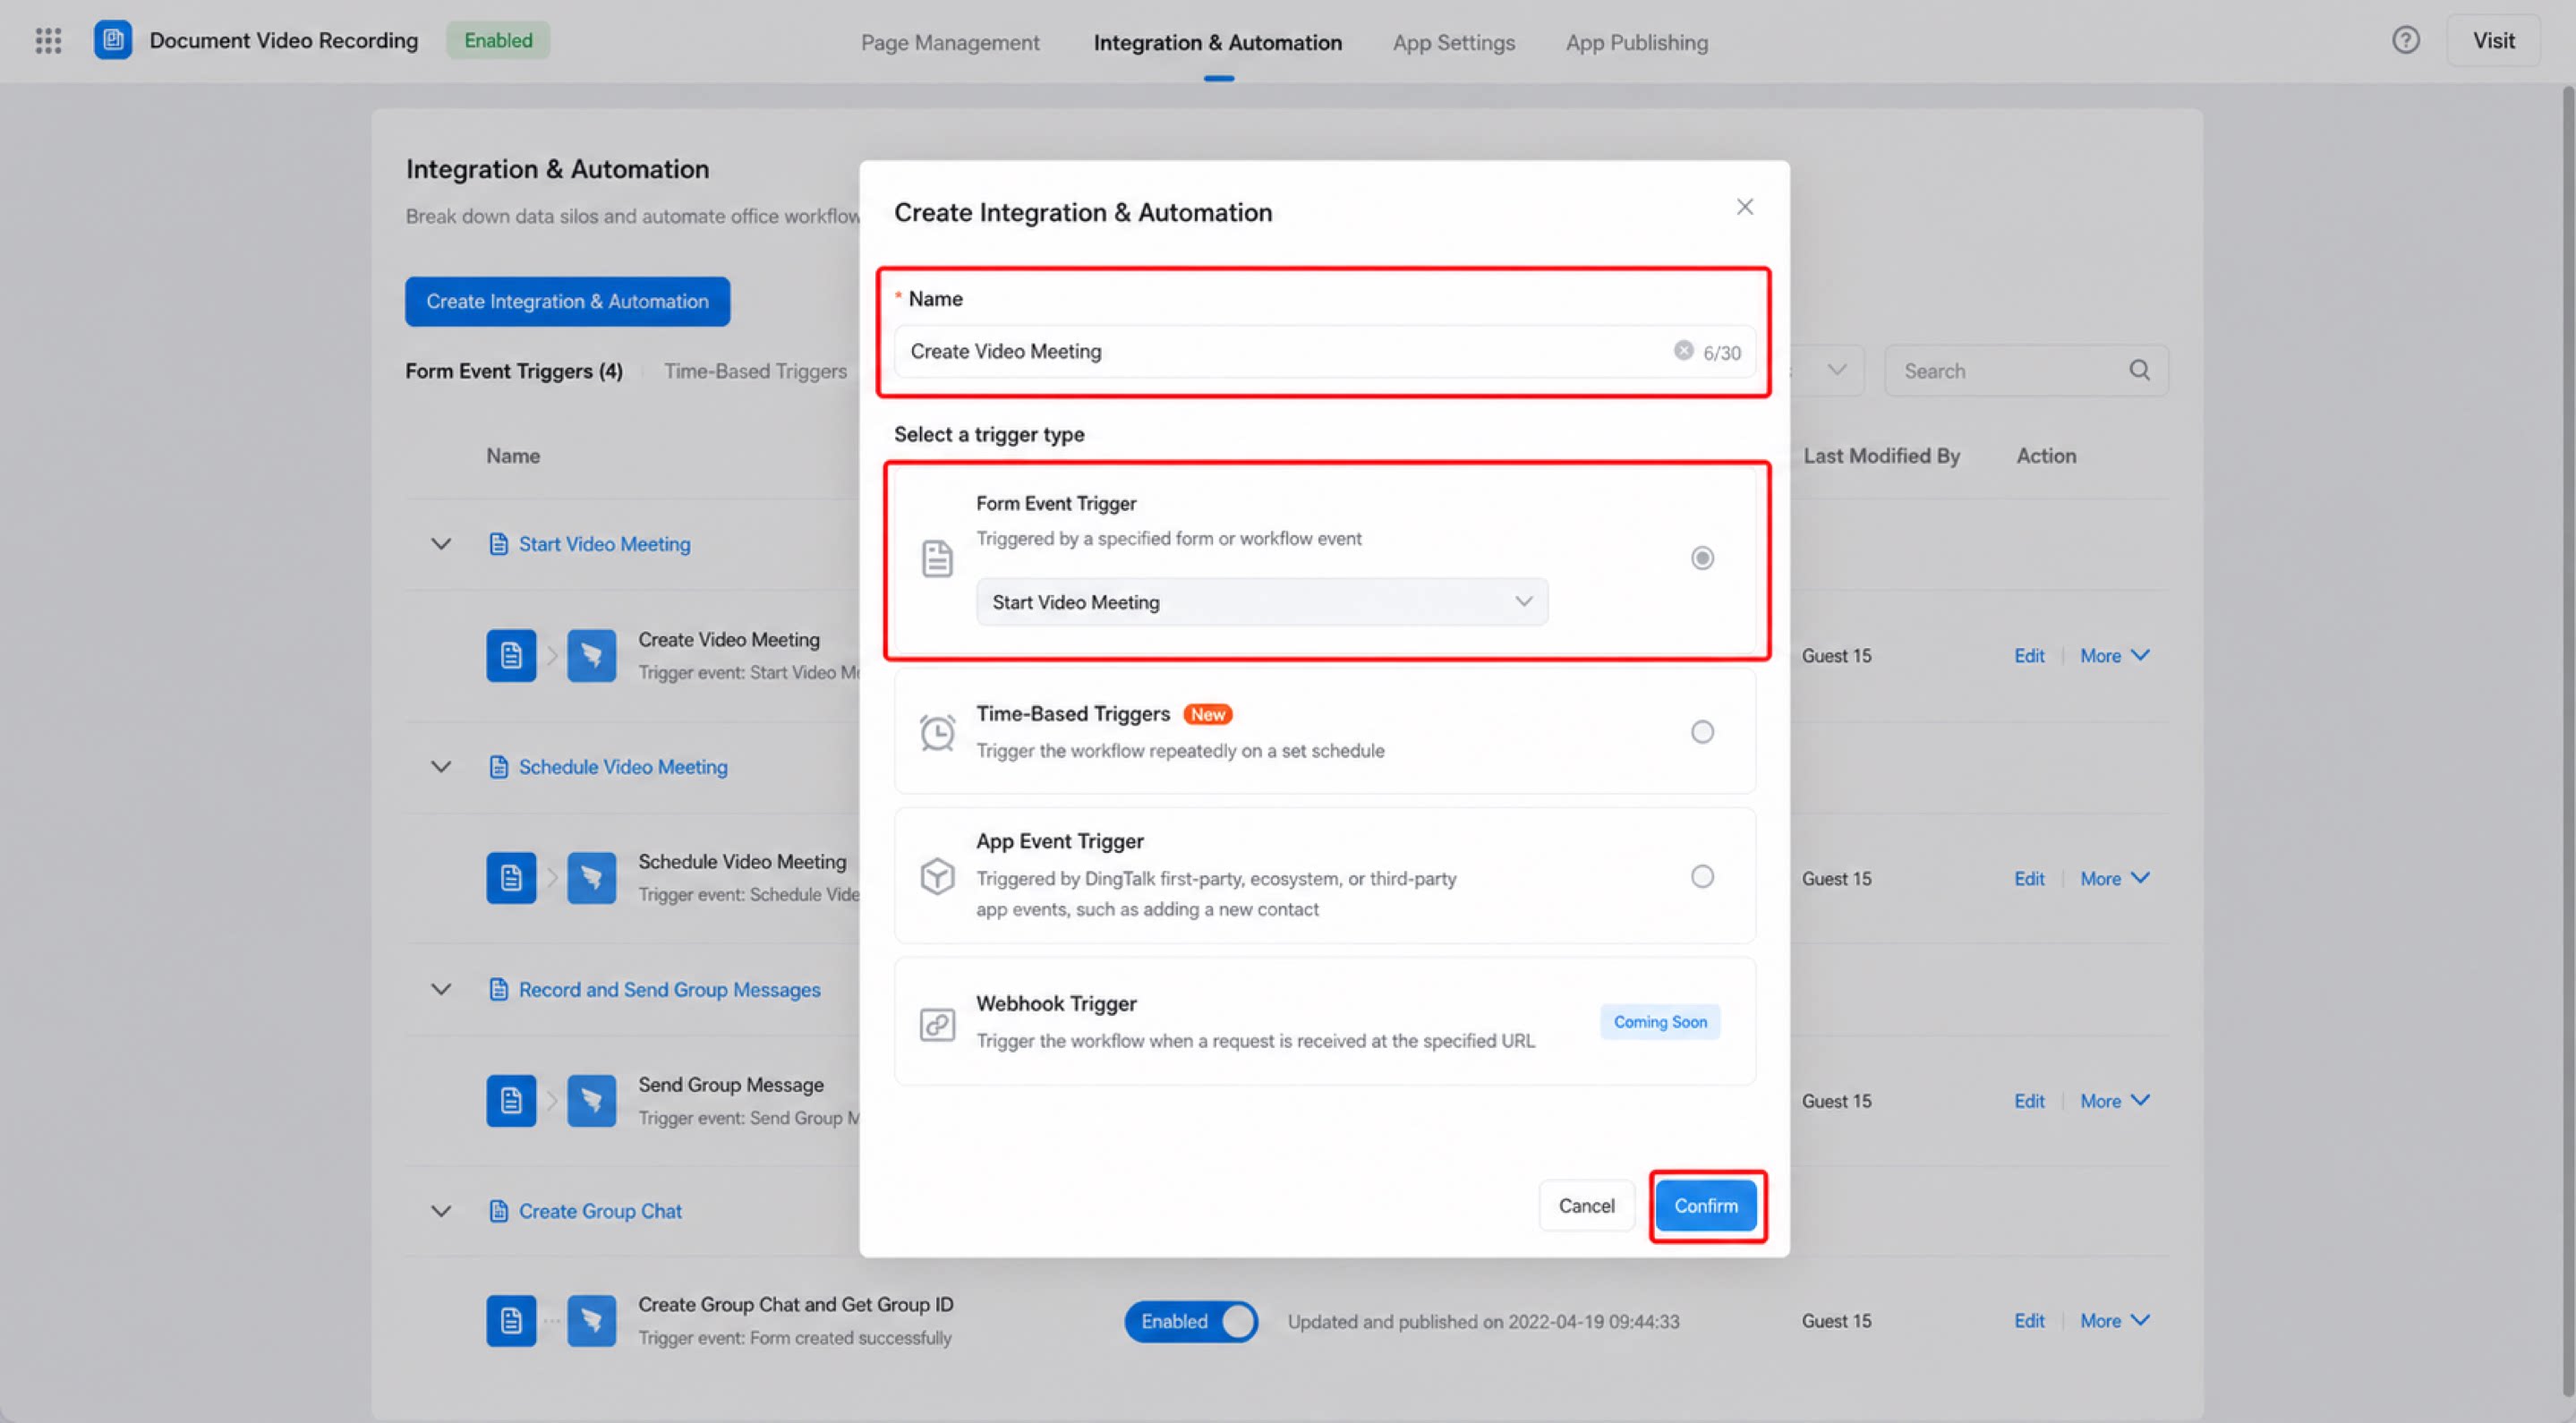
Task: Go to the Page Management tab
Action: [x=950, y=42]
